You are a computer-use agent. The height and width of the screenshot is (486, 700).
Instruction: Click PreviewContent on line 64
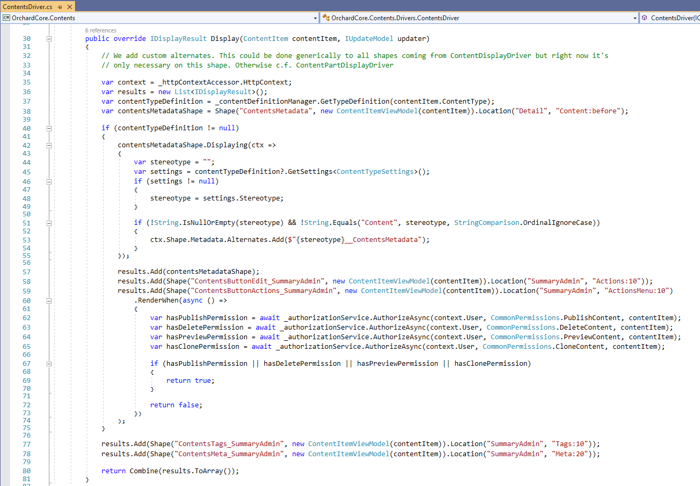pos(592,337)
